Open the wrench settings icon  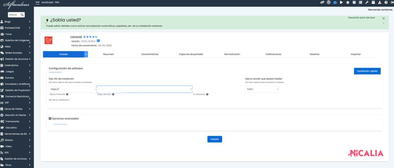pyautogui.click(x=367, y=2)
